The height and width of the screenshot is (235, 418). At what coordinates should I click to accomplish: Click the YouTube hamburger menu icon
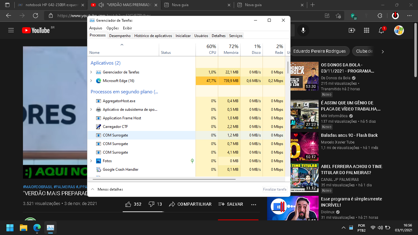click(x=11, y=30)
